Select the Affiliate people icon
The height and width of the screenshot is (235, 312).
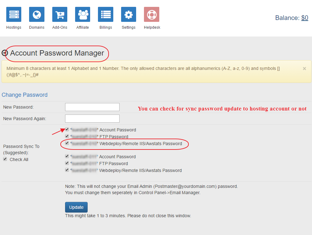[x=83, y=15]
